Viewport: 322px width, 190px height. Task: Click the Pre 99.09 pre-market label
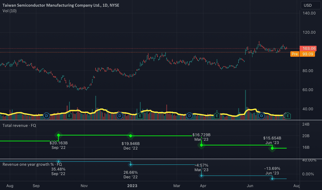point(303,54)
